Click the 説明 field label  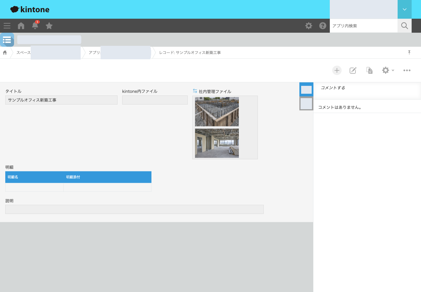[x=9, y=201]
